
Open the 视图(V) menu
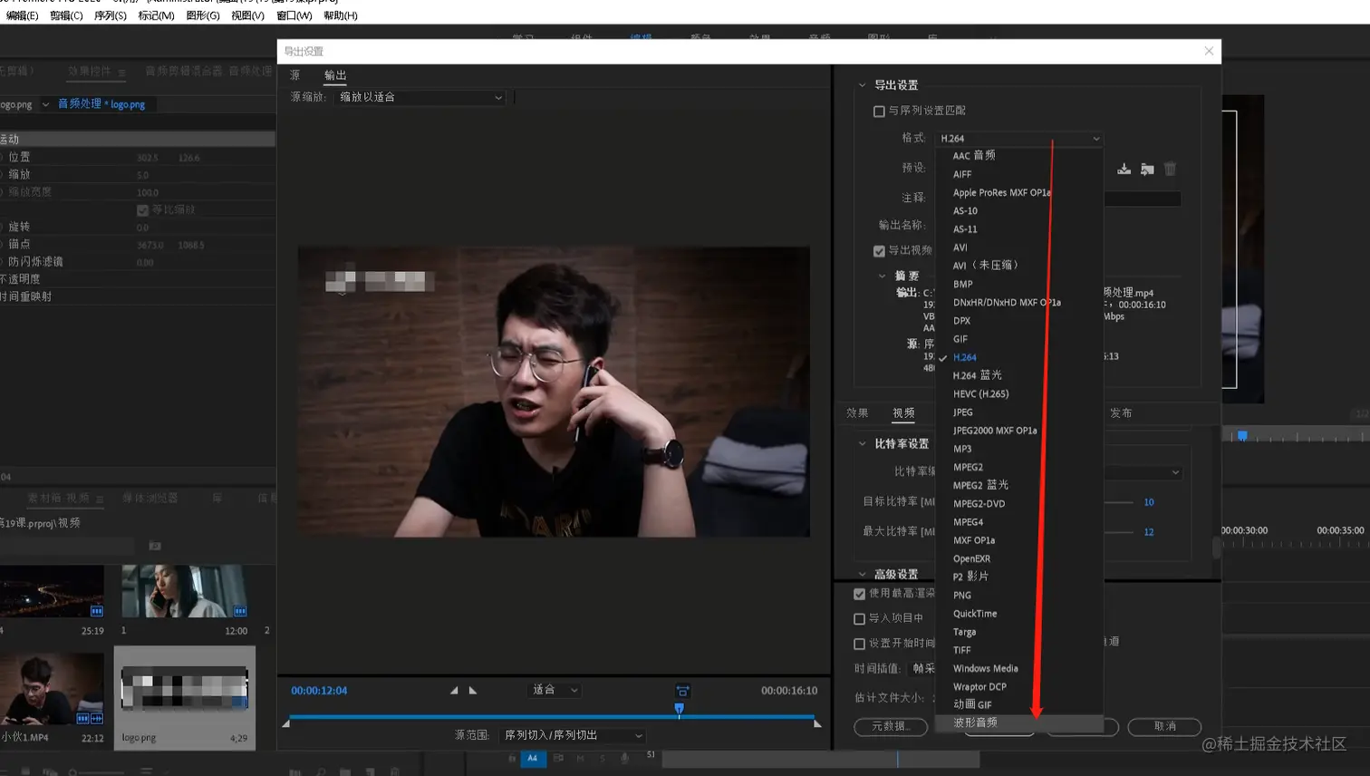point(247,15)
